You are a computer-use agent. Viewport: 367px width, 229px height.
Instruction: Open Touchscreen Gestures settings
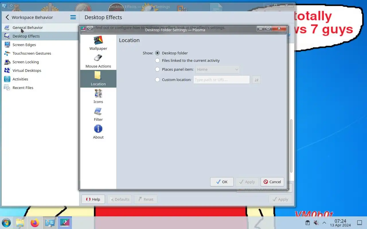40,53
